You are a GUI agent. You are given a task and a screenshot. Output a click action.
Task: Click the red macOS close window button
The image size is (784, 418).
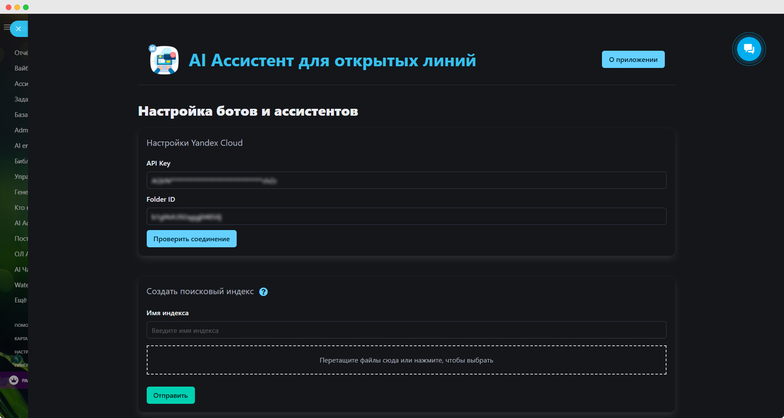coord(9,7)
